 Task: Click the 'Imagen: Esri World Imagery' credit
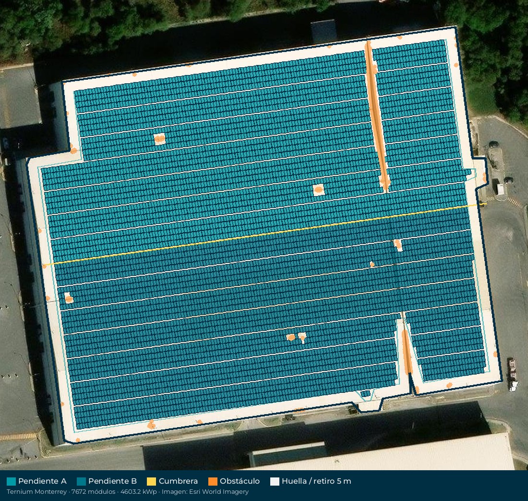coord(205,492)
